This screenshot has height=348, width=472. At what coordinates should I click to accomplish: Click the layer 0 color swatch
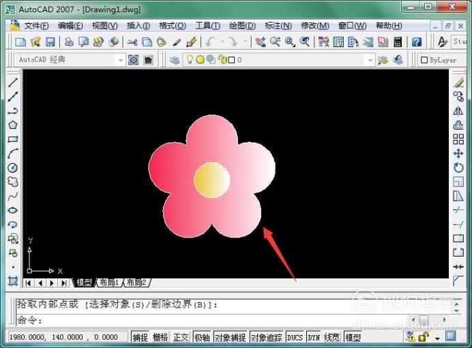point(231,60)
